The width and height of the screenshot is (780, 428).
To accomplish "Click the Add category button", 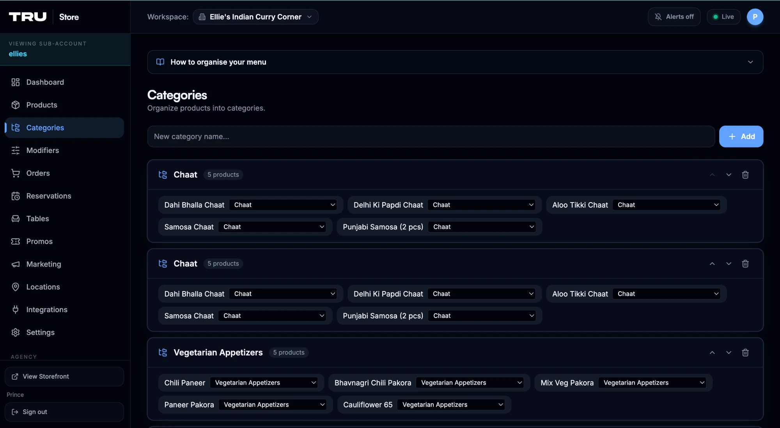I will pyautogui.click(x=741, y=137).
